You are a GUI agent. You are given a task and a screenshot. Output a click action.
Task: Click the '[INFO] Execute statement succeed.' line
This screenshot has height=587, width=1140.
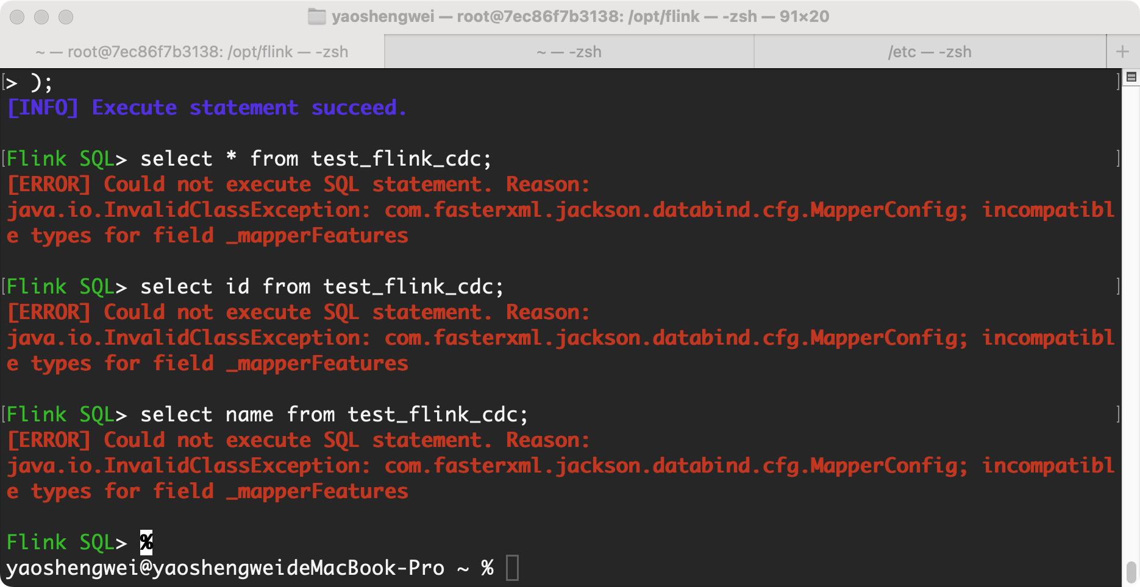tap(207, 108)
